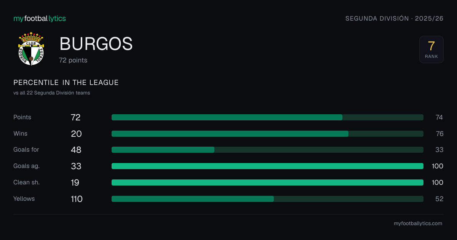Image resolution: width=457 pixels, height=240 pixels.
Task: Click the 72 points subtitle
Action: (73, 60)
